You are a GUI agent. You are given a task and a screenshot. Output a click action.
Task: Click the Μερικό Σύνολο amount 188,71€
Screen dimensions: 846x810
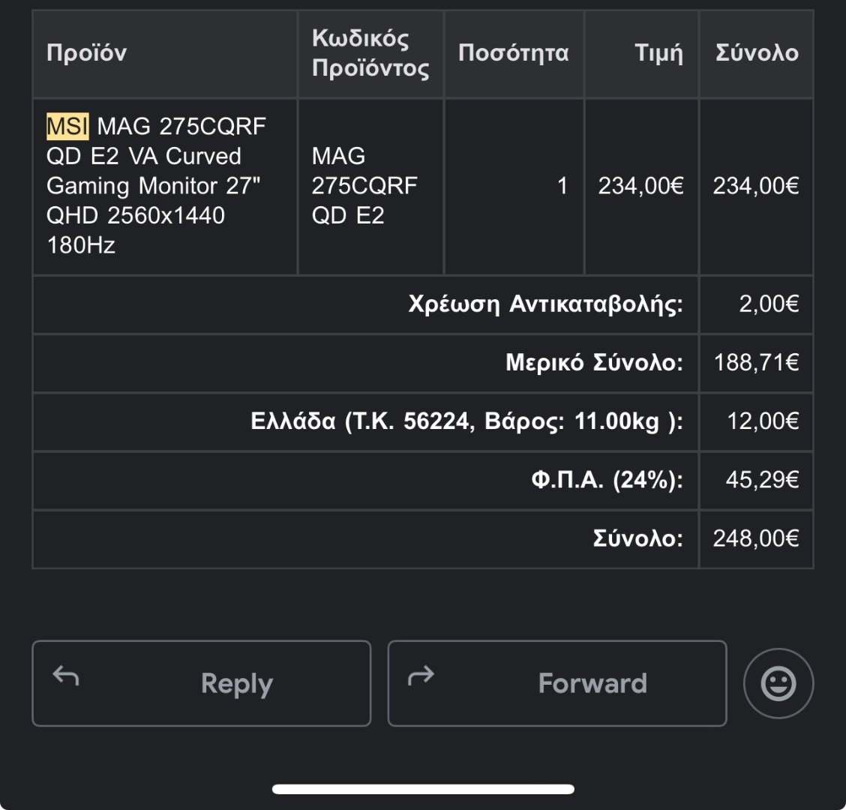(756, 362)
